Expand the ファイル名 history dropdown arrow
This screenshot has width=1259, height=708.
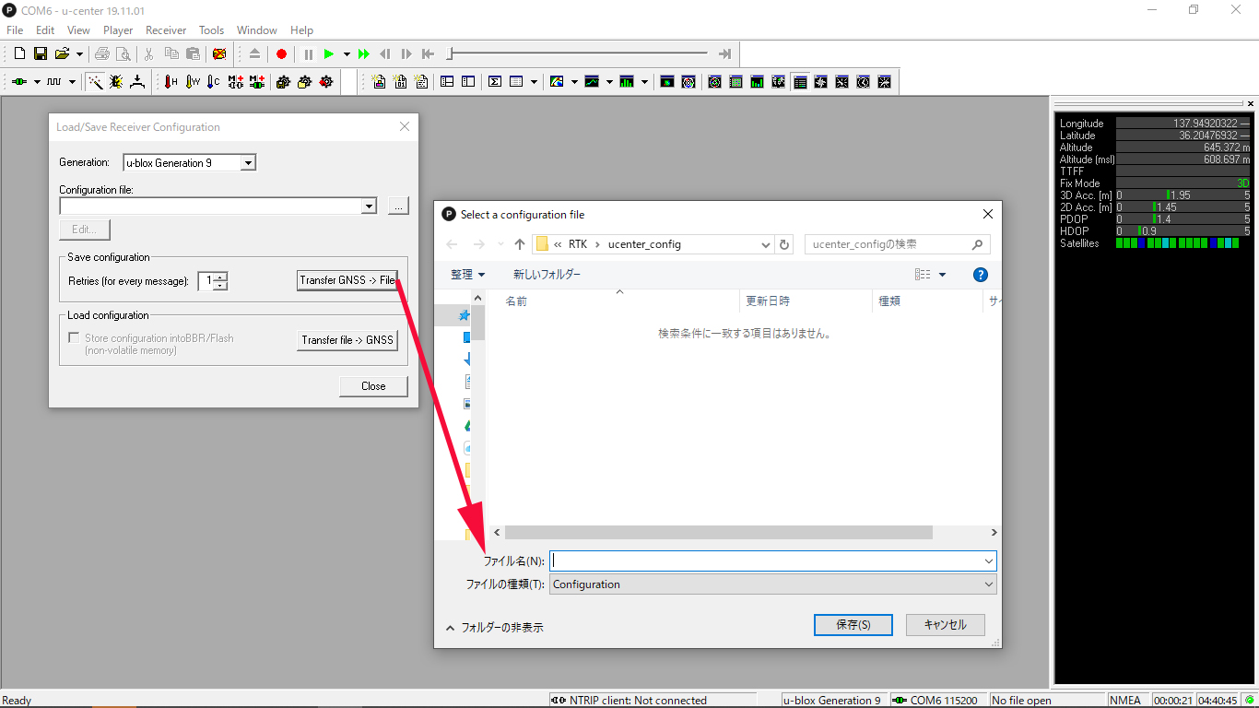pos(989,560)
